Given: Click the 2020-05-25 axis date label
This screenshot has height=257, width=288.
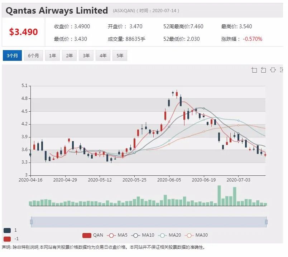Looking at the screenshot, I should 134,180.
